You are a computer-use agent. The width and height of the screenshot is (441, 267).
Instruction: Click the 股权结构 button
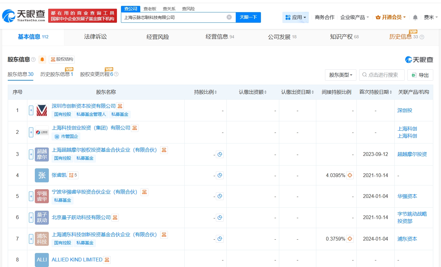62,59
